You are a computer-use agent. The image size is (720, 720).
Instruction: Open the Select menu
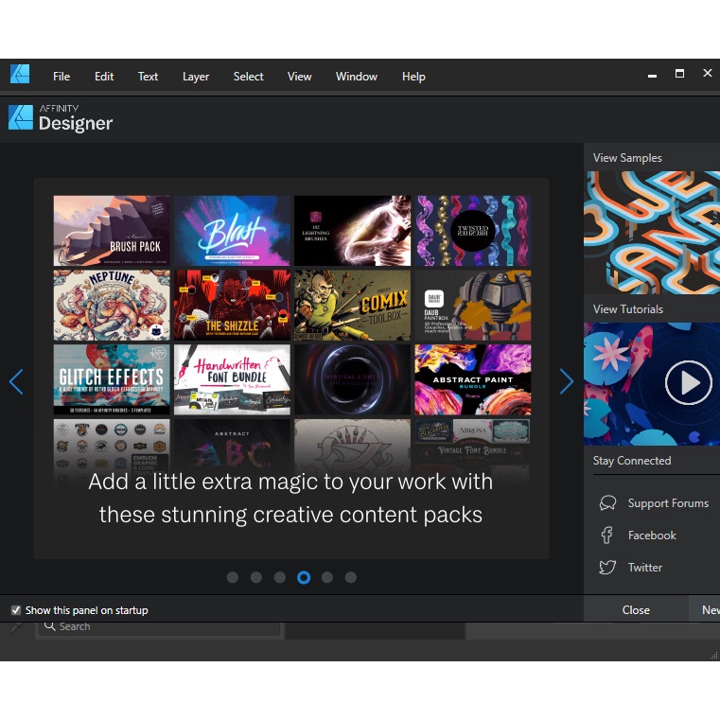[249, 77]
